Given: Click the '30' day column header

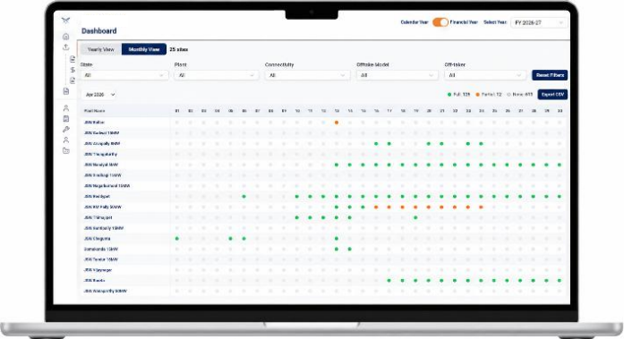Looking at the screenshot, I should (560, 111).
